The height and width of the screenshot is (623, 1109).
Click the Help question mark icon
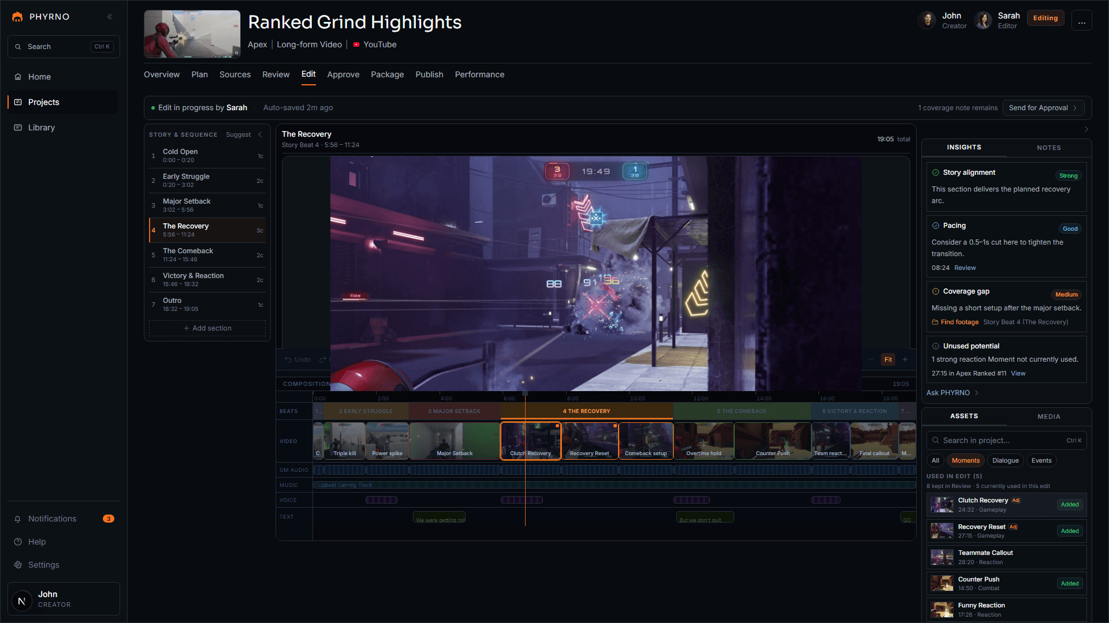tap(18, 542)
